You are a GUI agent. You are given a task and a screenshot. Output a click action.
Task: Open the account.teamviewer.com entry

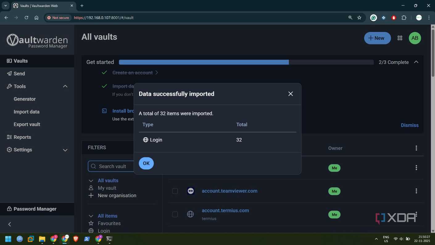click(x=230, y=191)
